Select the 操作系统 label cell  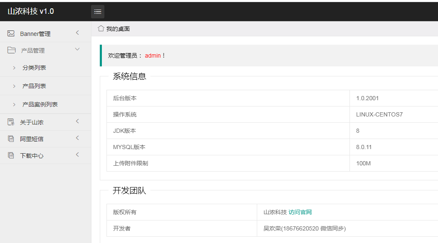228,114
